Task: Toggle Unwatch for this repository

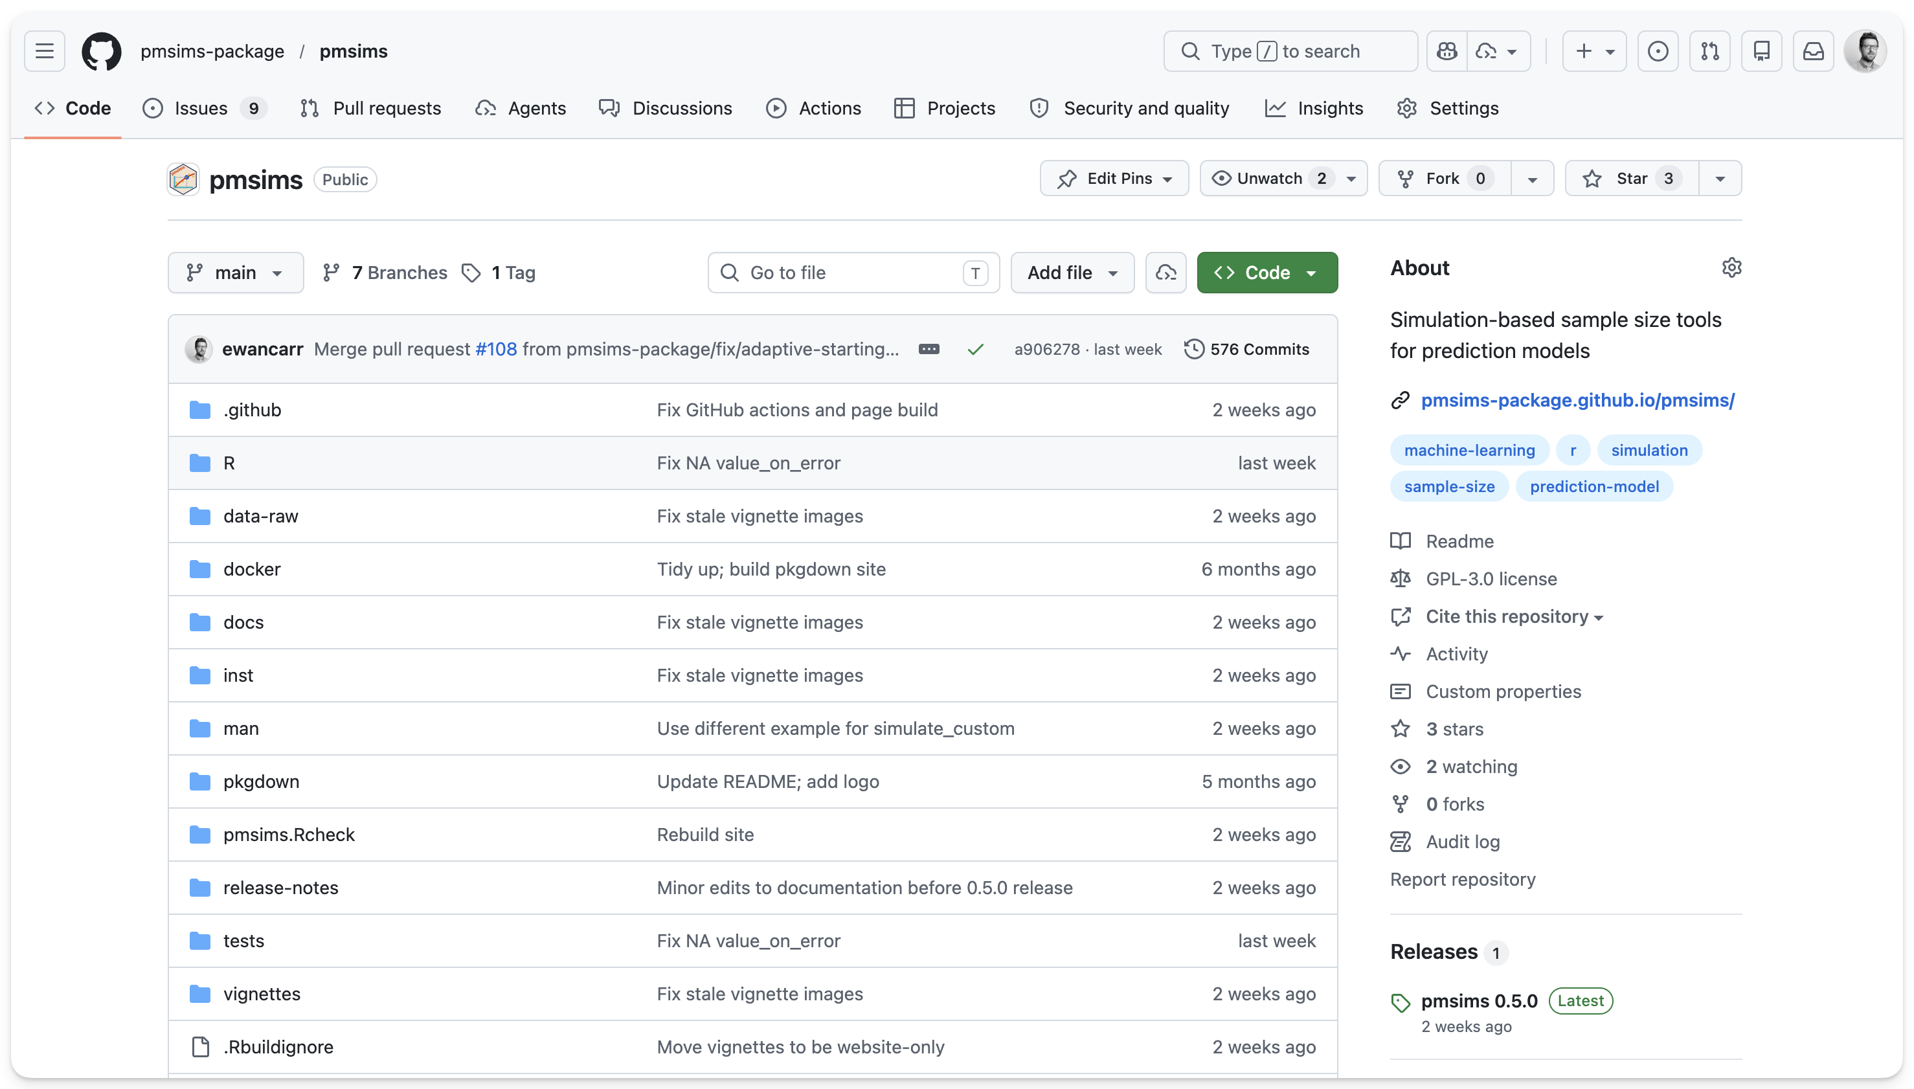Action: pyautogui.click(x=1268, y=179)
